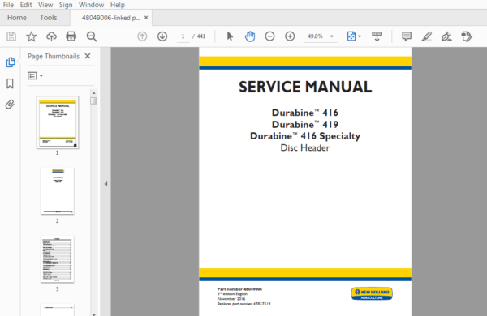Show the Attachments paperclip panel
The image size is (487, 316).
click(x=10, y=105)
